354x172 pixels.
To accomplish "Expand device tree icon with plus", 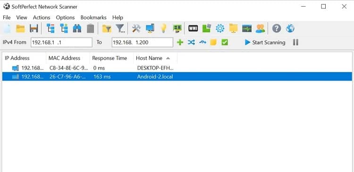I will pyautogui.click(x=64, y=29).
